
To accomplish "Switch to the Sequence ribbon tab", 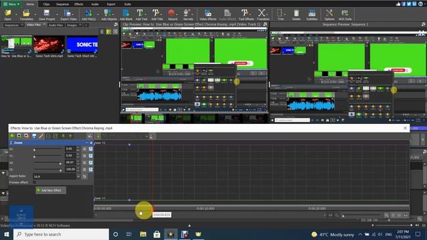I will coord(62,4).
